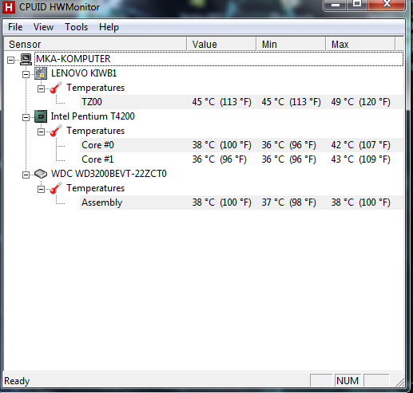Click the NUM status bar indicator

[x=347, y=381]
